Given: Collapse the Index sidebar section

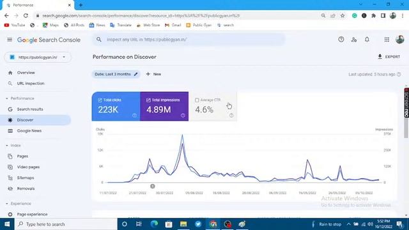Looking at the screenshot, I should coord(7,146).
